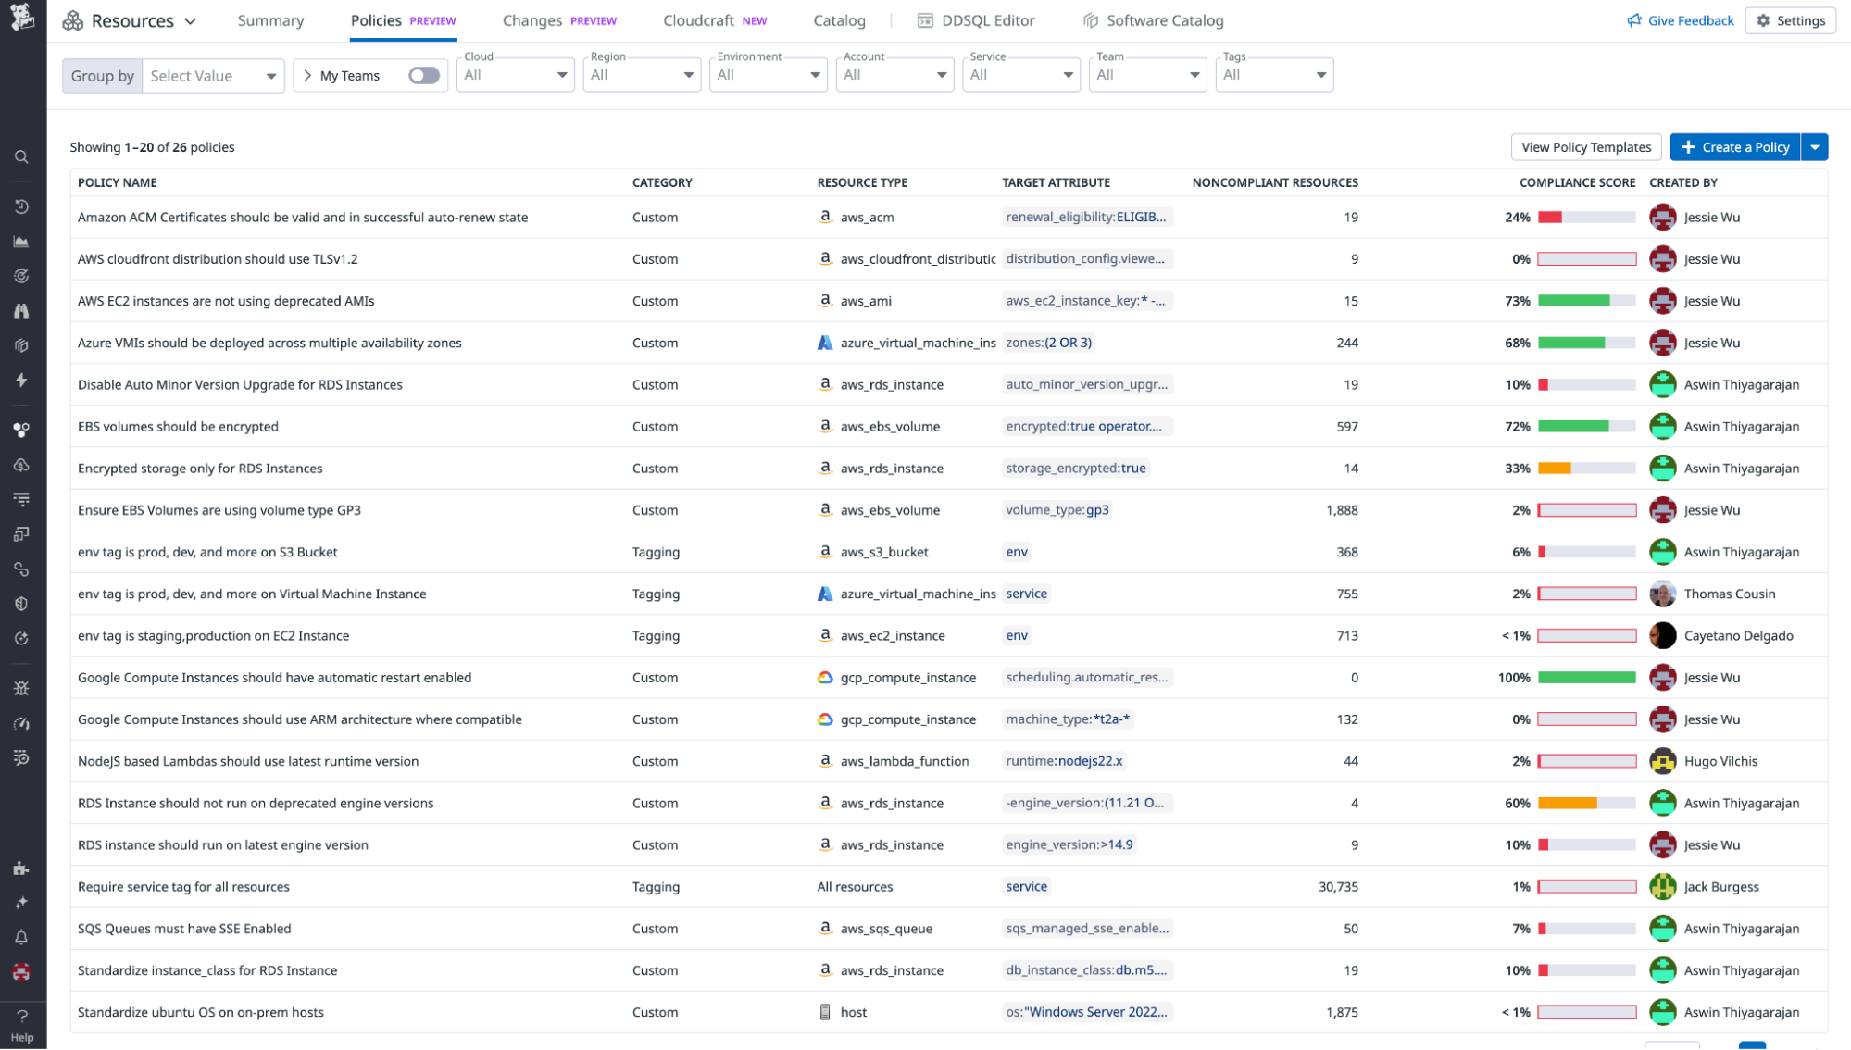
Task: Switch to the Summary tab
Action: 270,20
